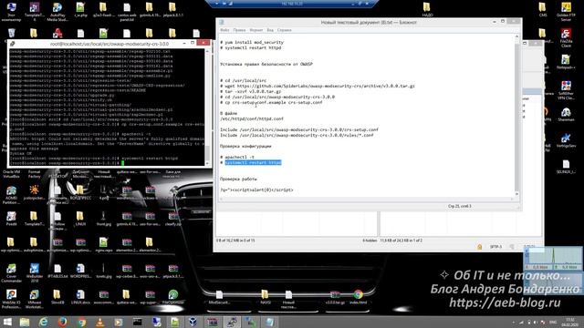Open the PuTTY window system menu icon
Image resolution: width=584 pixels, height=328 pixels.
pyautogui.click(x=12, y=44)
